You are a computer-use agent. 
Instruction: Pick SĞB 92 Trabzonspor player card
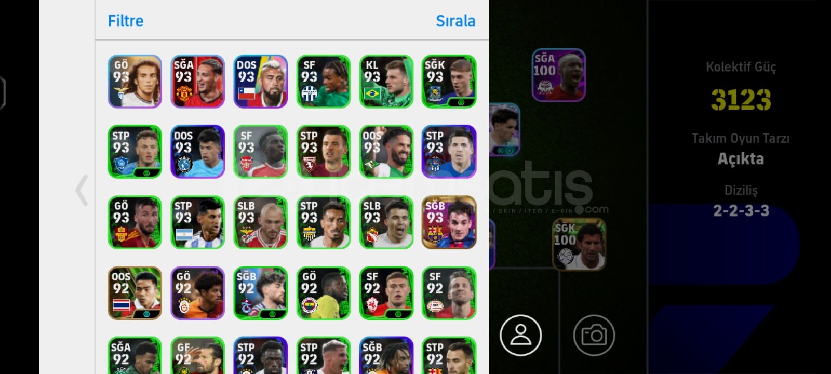[260, 293]
